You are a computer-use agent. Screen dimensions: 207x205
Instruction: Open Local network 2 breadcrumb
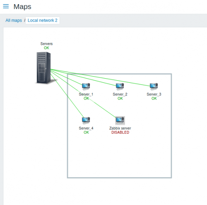tap(43, 20)
